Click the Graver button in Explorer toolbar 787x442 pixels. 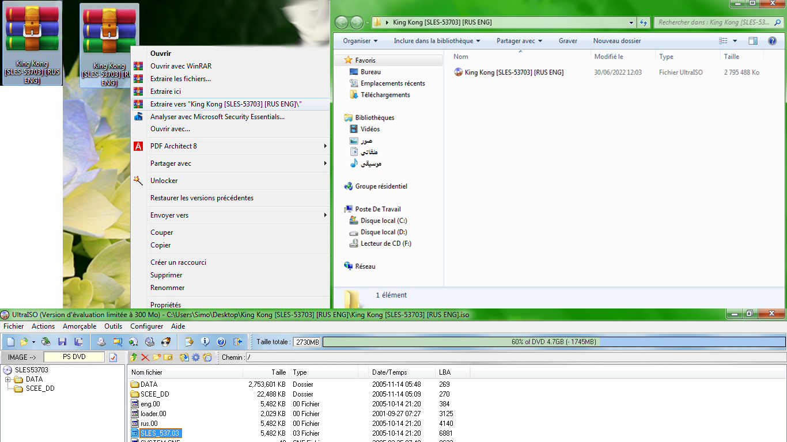(567, 41)
